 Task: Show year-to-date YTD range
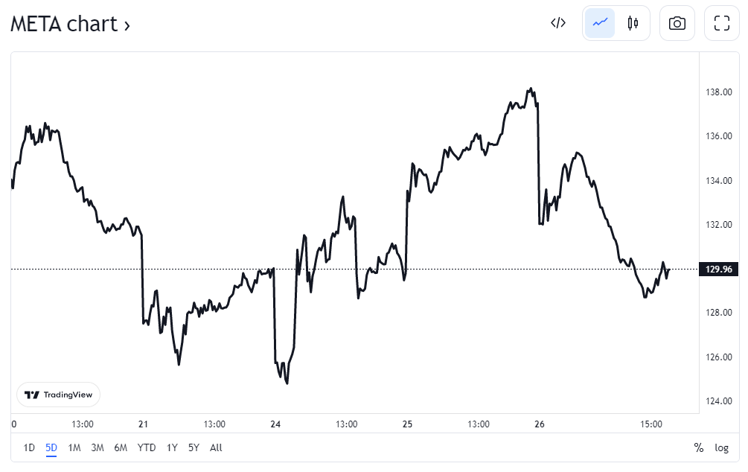(147, 447)
